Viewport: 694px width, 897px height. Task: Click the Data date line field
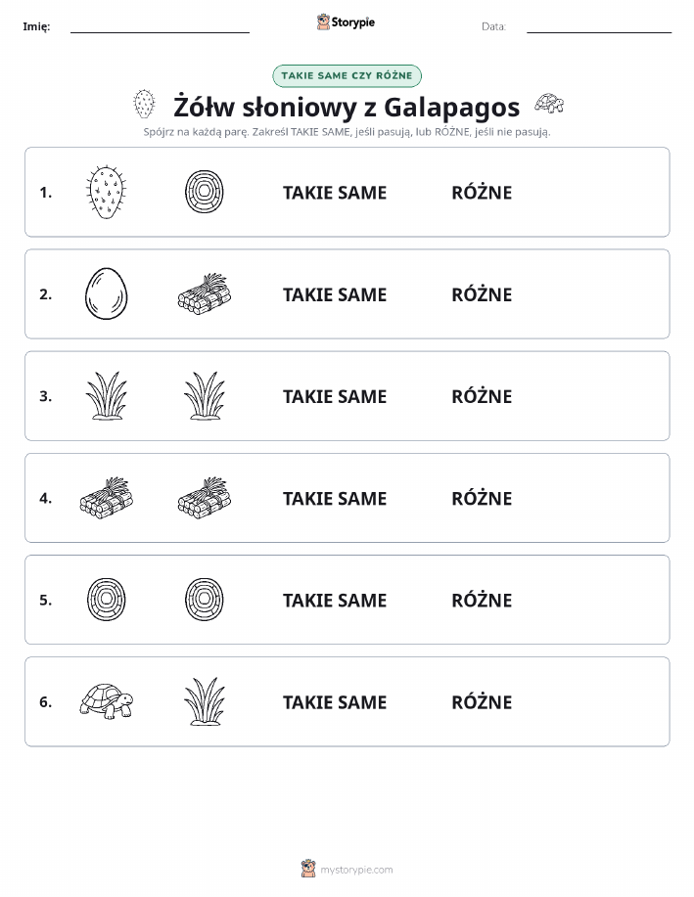[599, 26]
